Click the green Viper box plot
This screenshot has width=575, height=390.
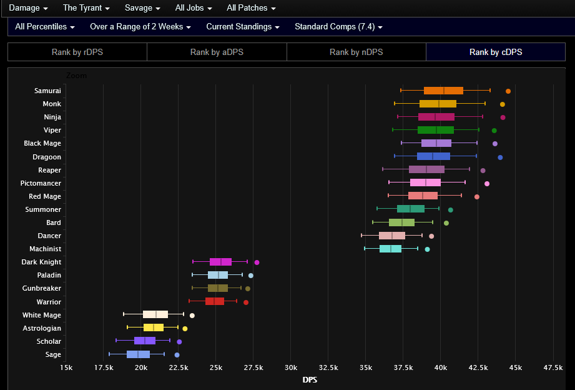(436, 130)
